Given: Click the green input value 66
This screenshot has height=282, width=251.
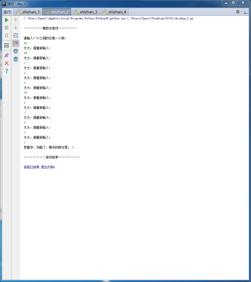Looking at the screenshot, I should coord(25,43).
